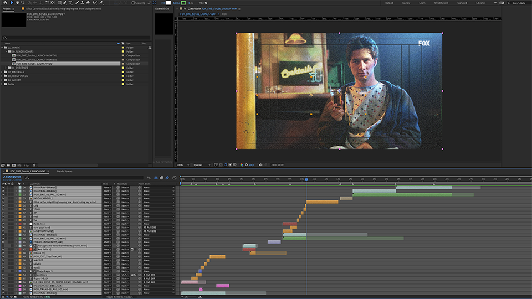Click the white Fill color swatch
This screenshot has width=532, height=299.
(x=168, y=3)
